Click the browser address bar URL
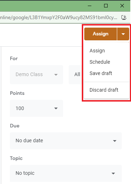 (59, 18)
